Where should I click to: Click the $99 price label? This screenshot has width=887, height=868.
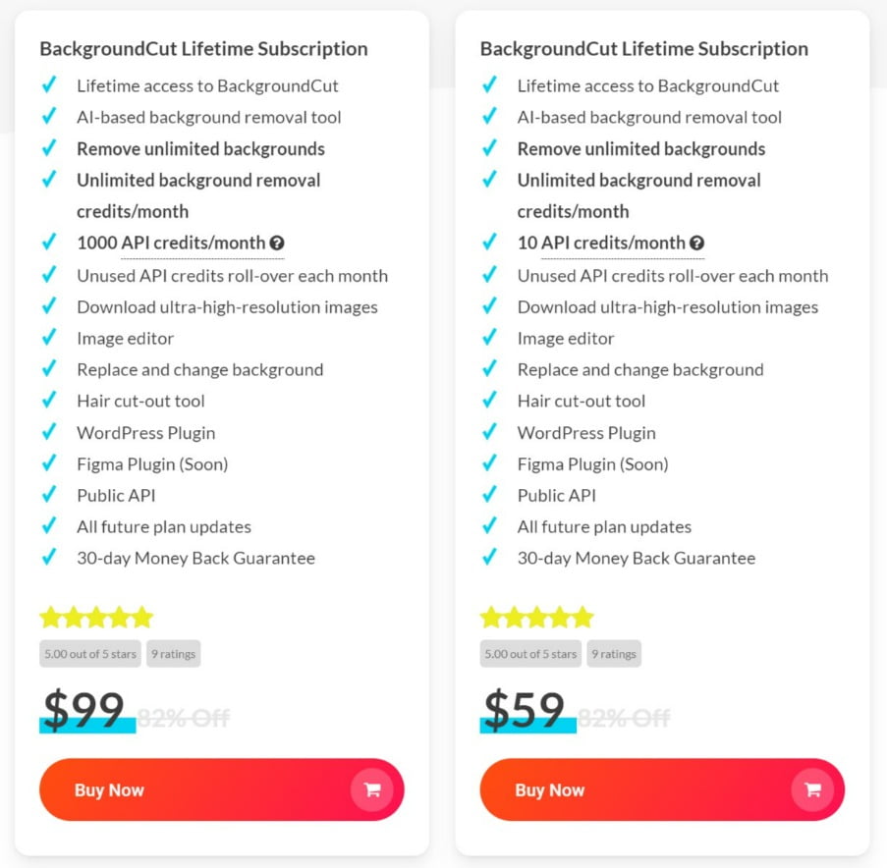pyautogui.click(x=83, y=710)
